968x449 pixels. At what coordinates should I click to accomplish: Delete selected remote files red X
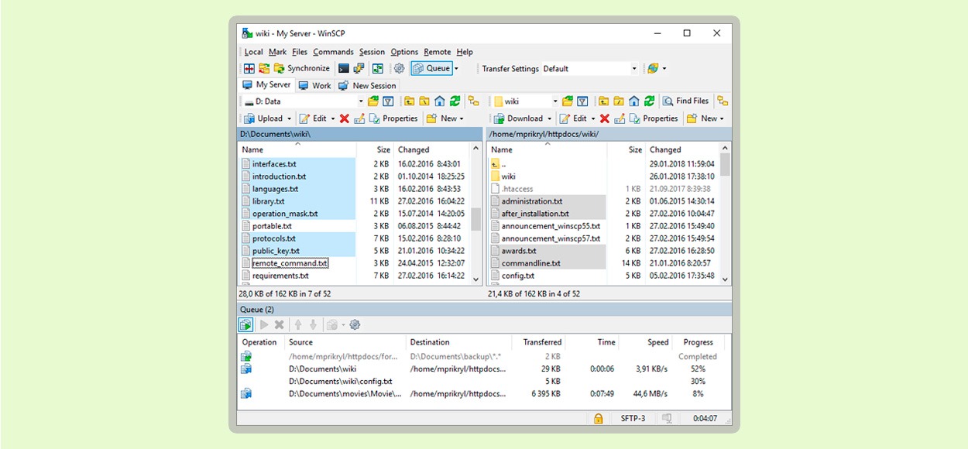click(605, 118)
